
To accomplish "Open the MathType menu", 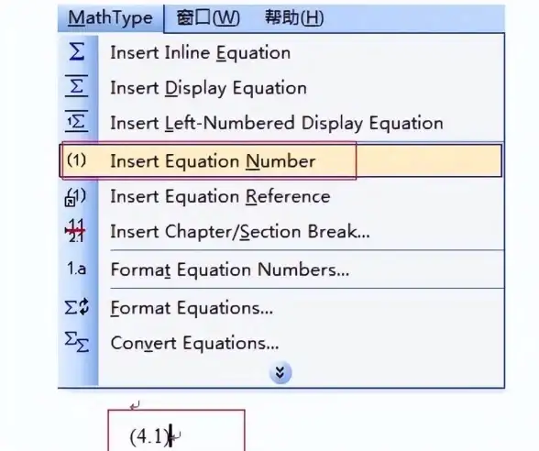I will click(x=110, y=18).
